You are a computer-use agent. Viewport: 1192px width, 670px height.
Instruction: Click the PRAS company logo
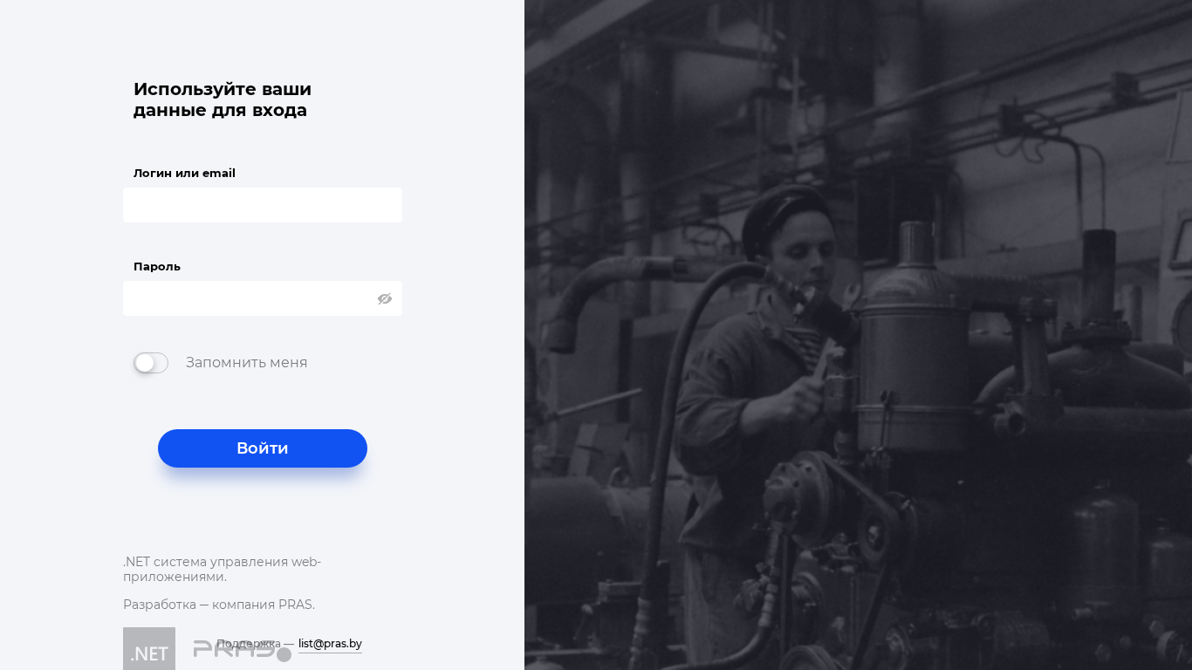pos(242,650)
